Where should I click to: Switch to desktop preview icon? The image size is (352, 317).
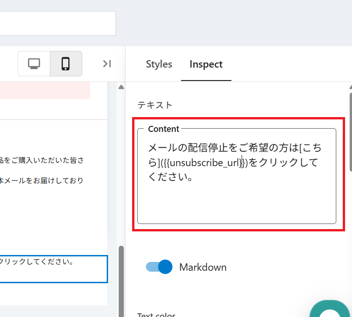(x=34, y=63)
